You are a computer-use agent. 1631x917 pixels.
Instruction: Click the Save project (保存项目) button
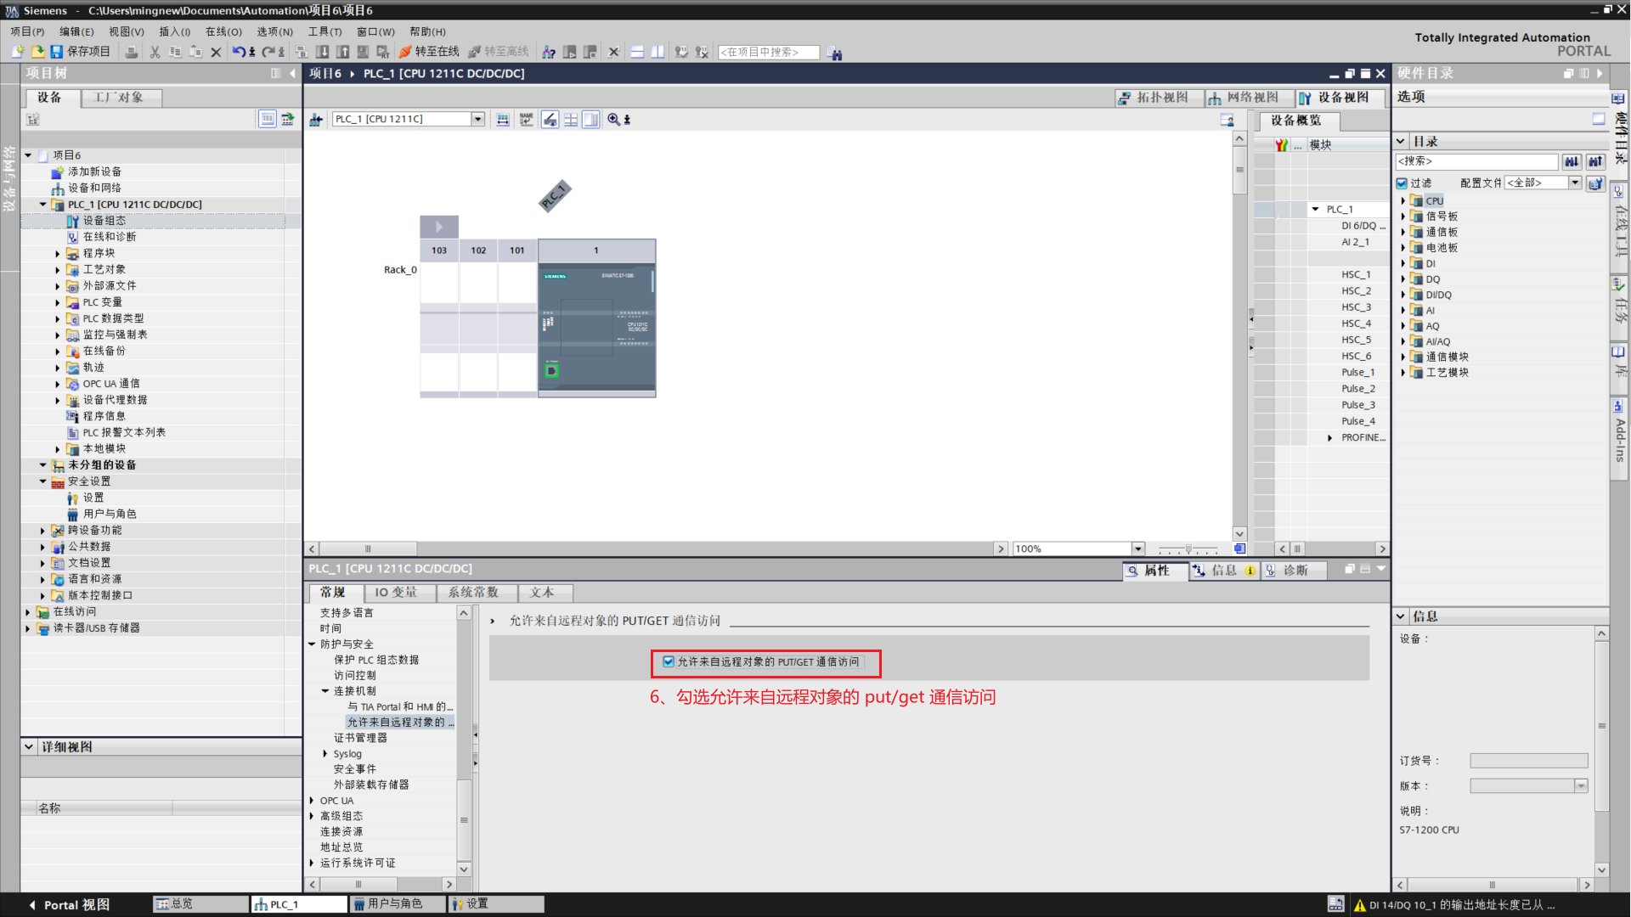click(80, 52)
